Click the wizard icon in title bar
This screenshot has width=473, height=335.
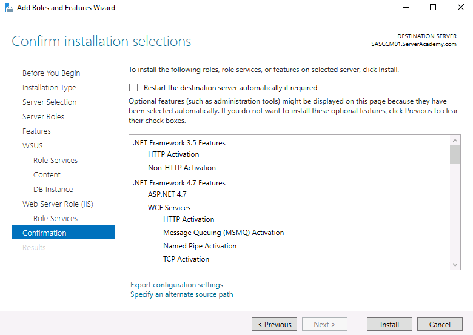click(x=8, y=7)
